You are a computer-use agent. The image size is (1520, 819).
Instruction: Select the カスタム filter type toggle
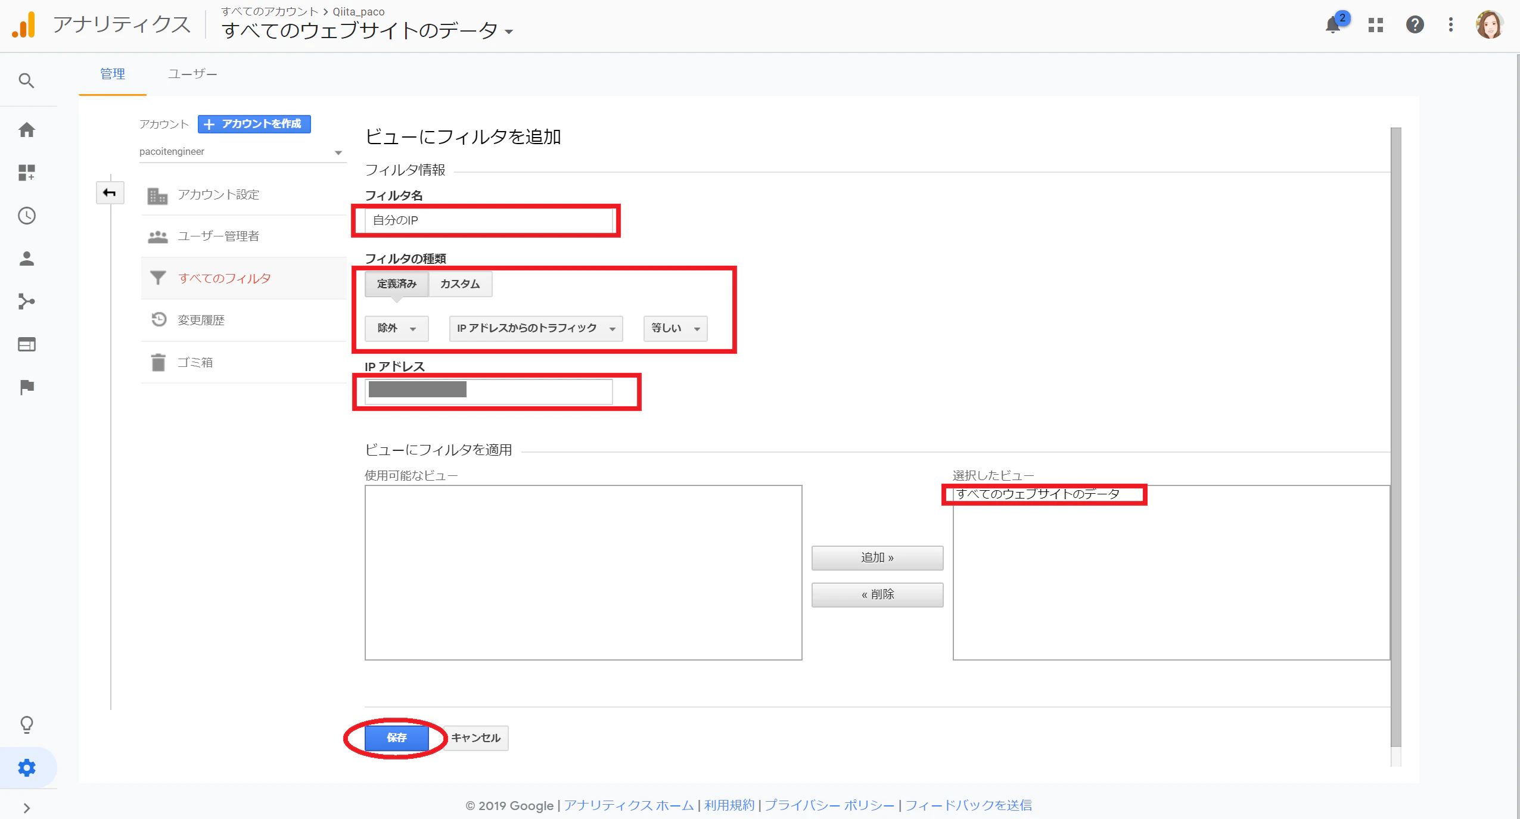click(x=460, y=284)
